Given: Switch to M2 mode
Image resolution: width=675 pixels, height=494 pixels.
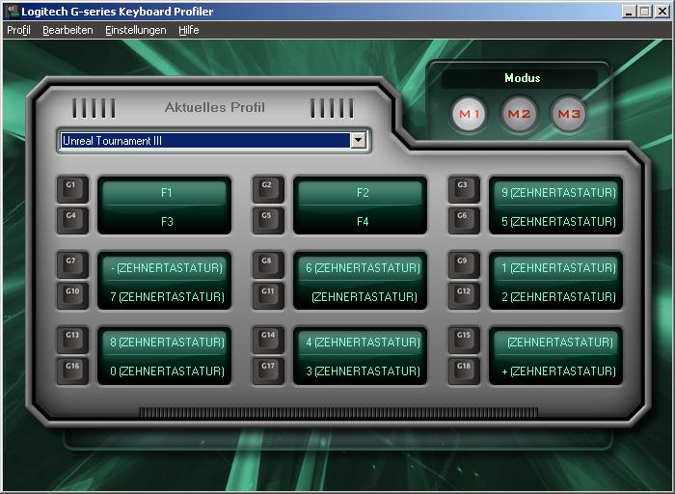Looking at the screenshot, I should (519, 114).
